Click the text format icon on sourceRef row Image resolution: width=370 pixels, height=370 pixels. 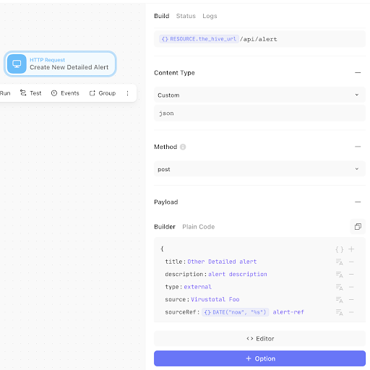click(x=340, y=312)
